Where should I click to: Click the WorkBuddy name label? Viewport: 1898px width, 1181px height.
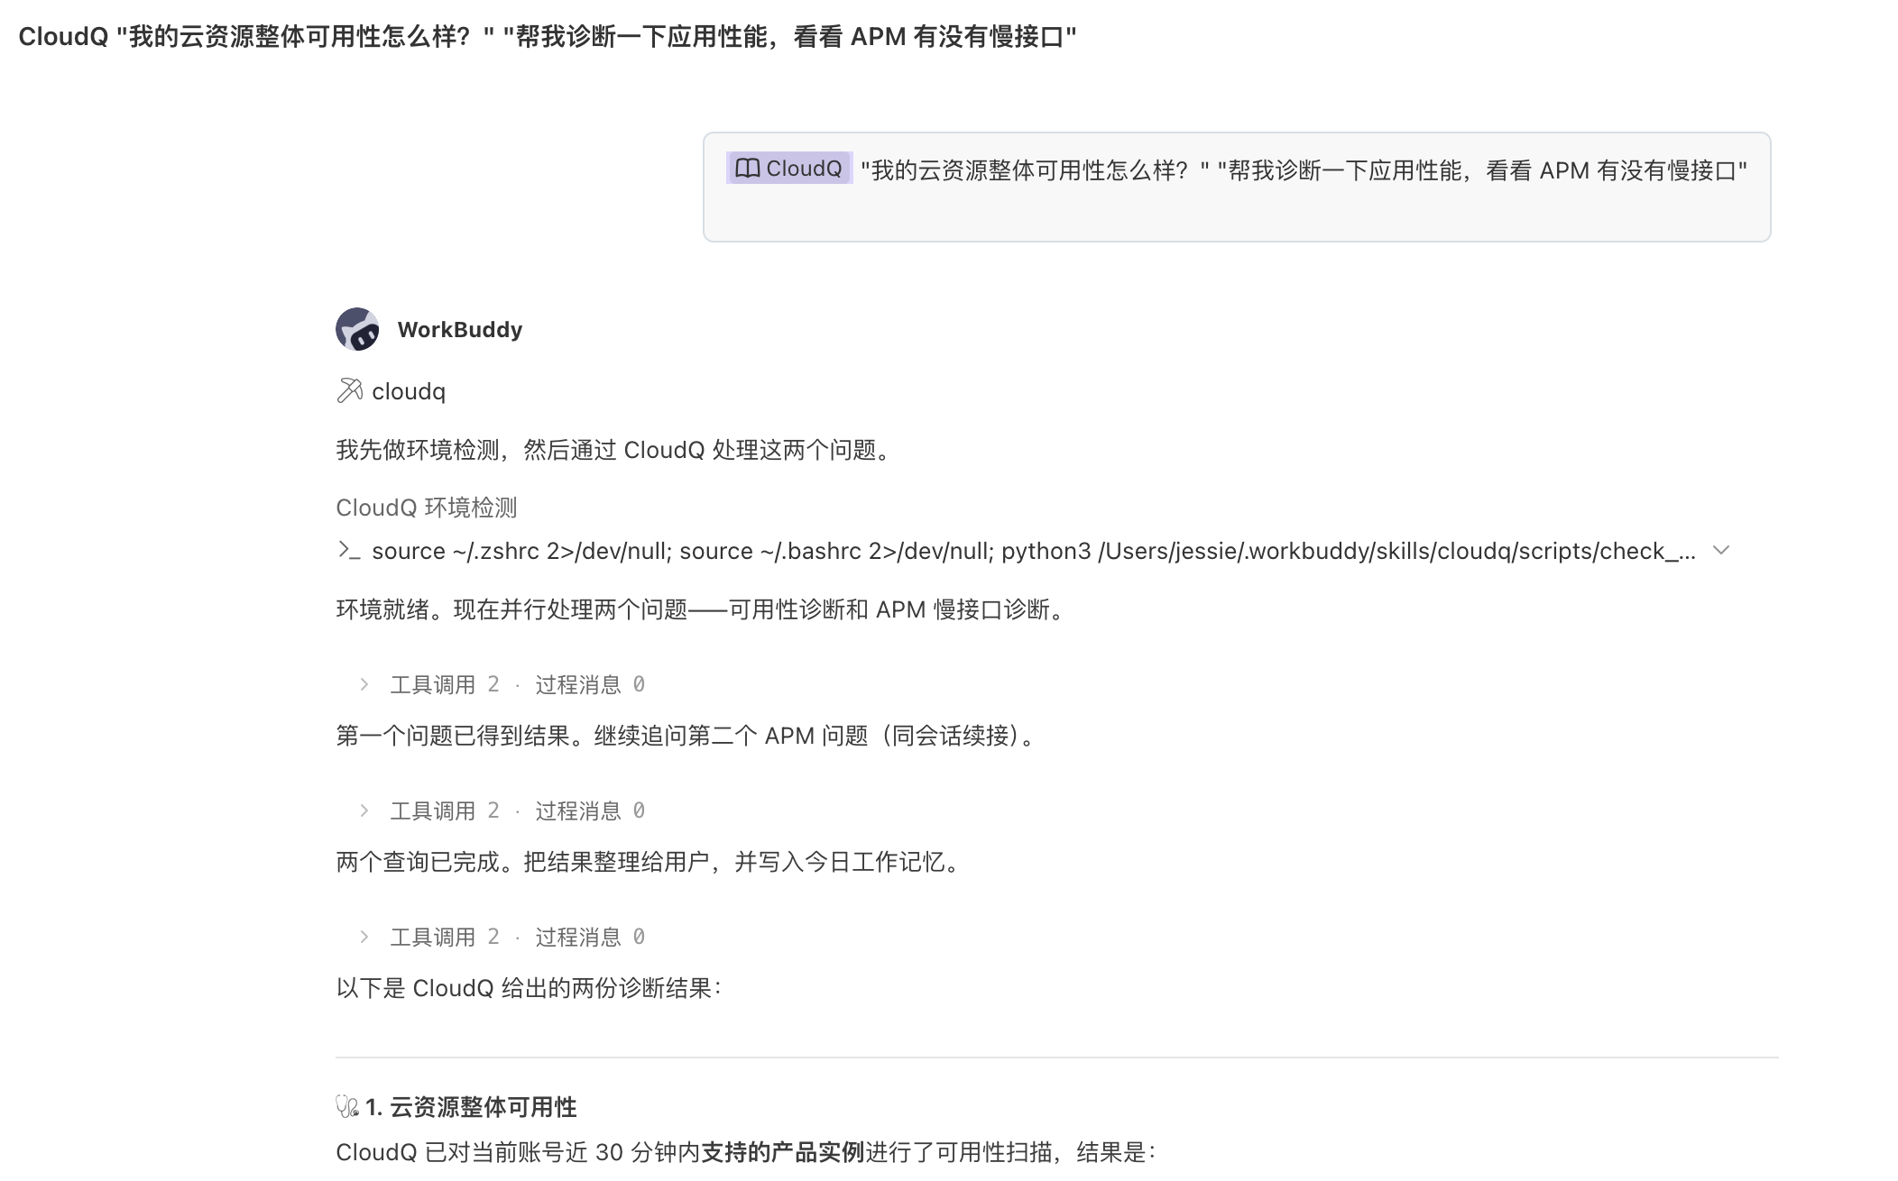[460, 329]
